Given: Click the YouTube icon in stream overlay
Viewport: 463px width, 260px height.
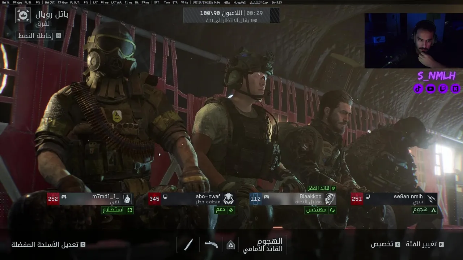Looking at the screenshot, I should tap(430, 88).
